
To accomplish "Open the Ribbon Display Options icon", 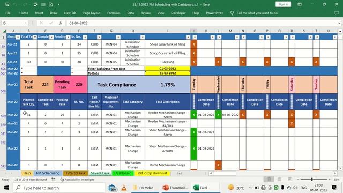I will coord(300,4).
